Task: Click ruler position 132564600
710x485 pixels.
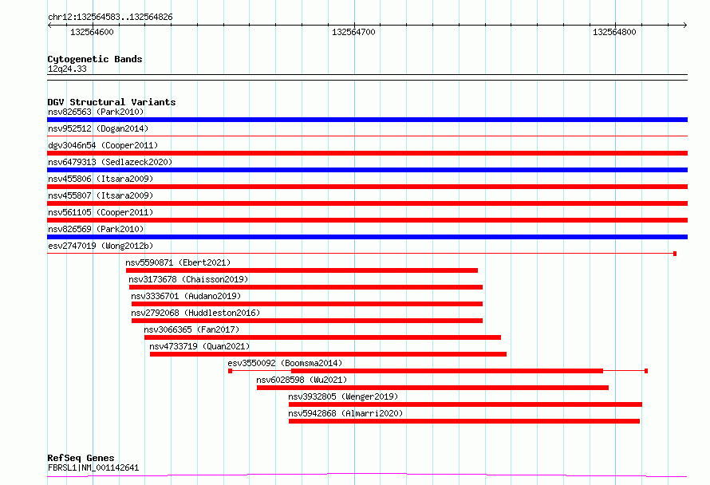Action: [92, 32]
